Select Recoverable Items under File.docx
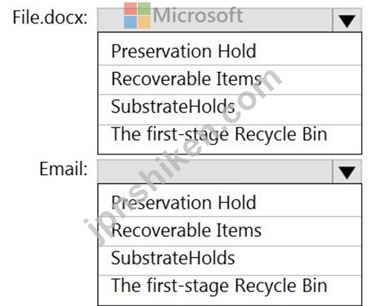This screenshot has height=306, width=370. pos(230,80)
